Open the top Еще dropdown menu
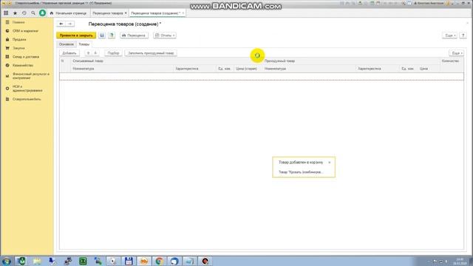Image resolution: width=473 pixels, height=266 pixels. click(x=449, y=35)
